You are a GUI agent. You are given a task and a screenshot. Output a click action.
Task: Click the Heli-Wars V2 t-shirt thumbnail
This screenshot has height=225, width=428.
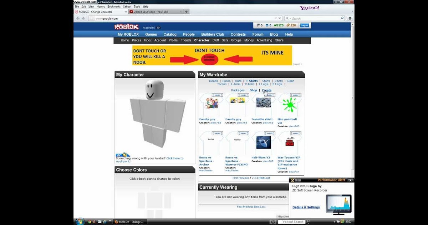(x=264, y=142)
